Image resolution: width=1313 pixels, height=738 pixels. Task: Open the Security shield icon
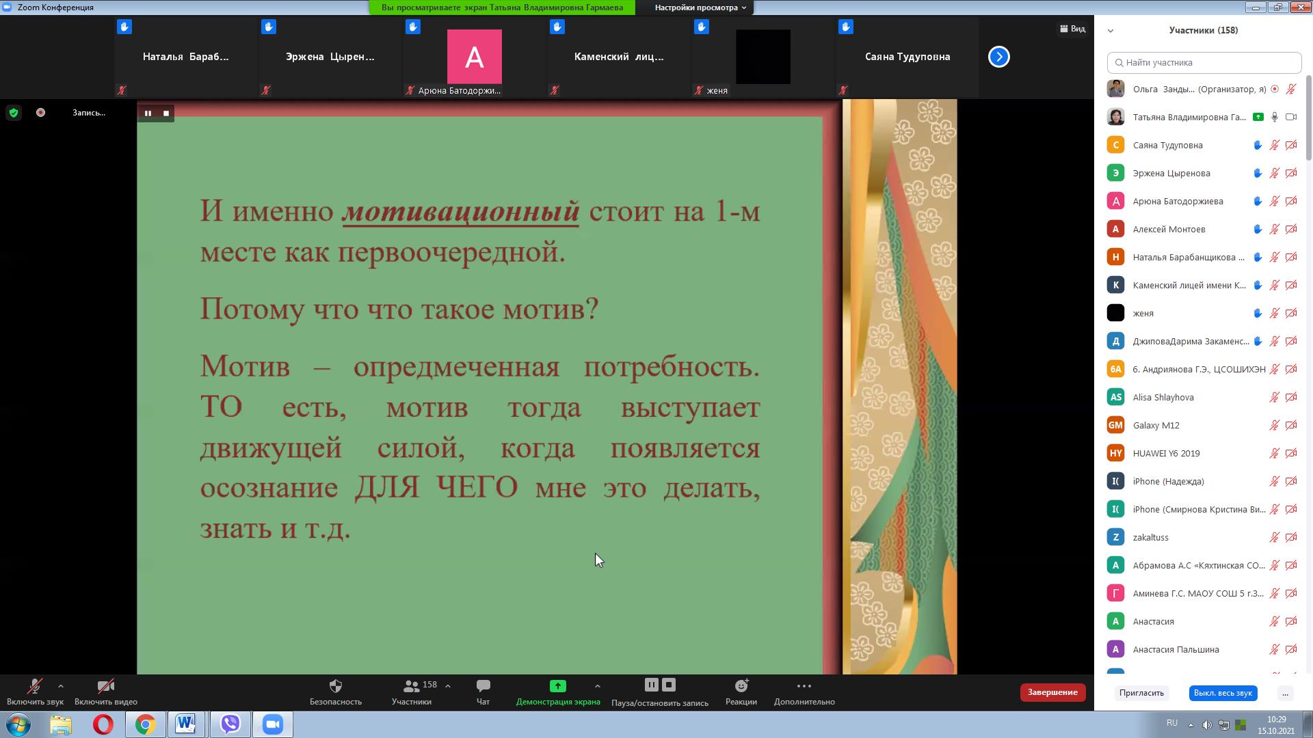(335, 686)
